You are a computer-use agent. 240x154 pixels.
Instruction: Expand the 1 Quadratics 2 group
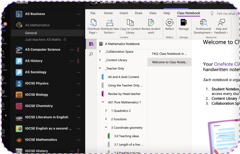pos(106,110)
